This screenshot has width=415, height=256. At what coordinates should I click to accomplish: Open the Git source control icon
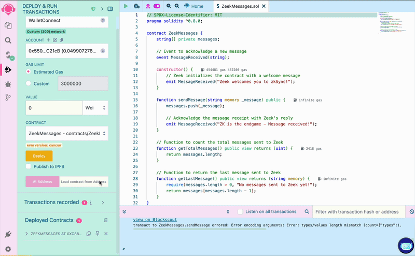point(8,97)
